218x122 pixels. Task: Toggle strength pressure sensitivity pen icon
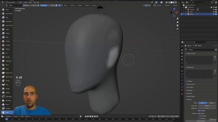tap(56, 5)
